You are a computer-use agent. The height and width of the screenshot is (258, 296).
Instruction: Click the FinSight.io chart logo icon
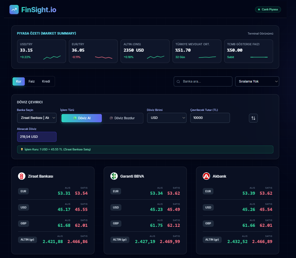[x=14, y=9]
